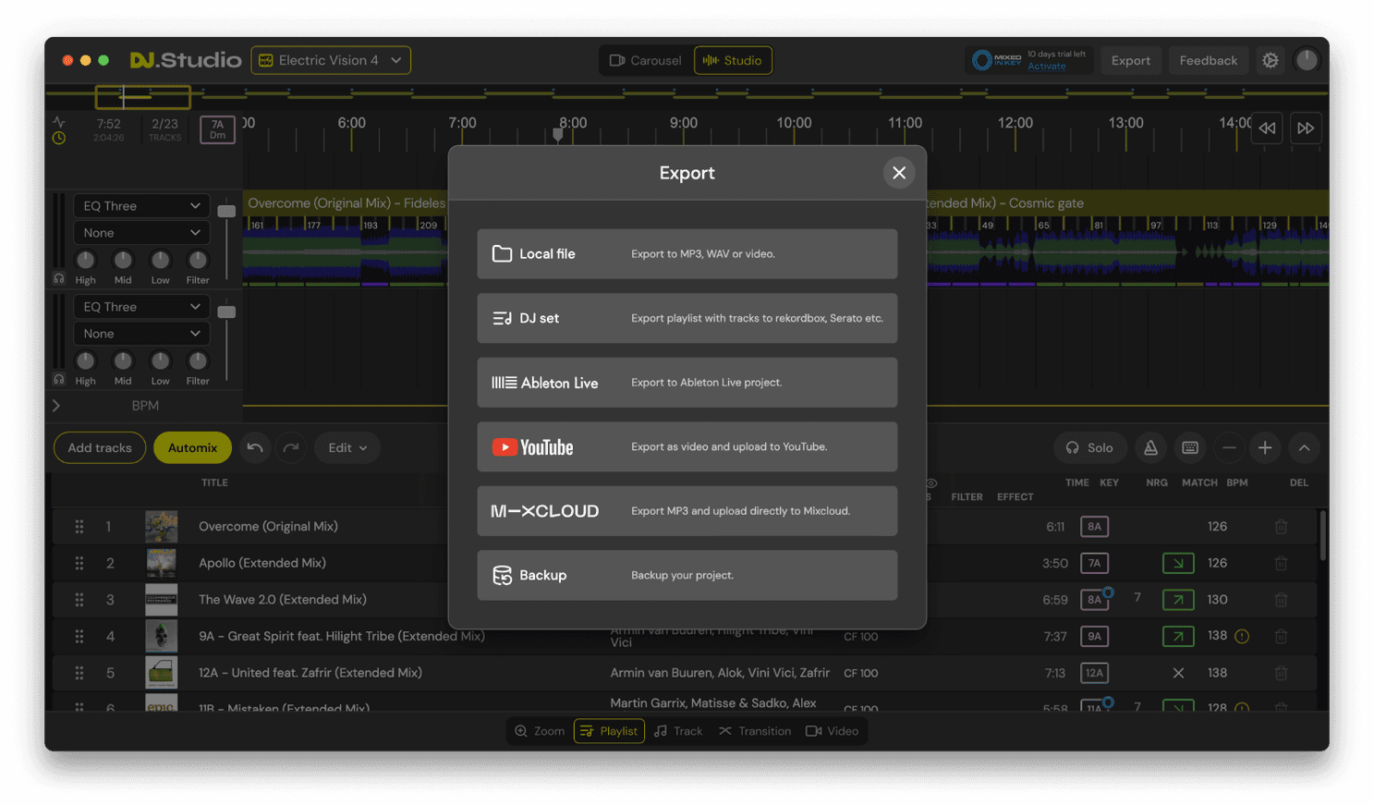The width and height of the screenshot is (1374, 806).
Task: Toggle Solo mode
Action: point(1089,447)
